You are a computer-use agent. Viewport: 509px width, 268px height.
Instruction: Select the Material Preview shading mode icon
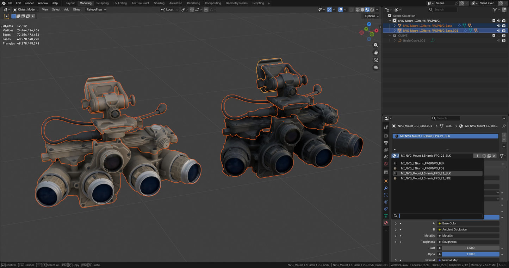(367, 9)
